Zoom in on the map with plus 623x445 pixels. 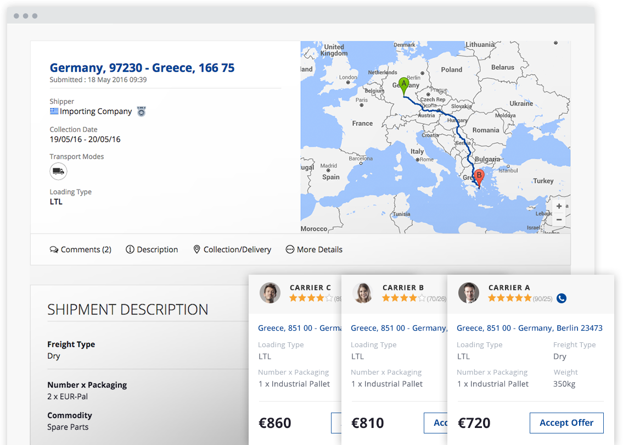[x=559, y=206]
